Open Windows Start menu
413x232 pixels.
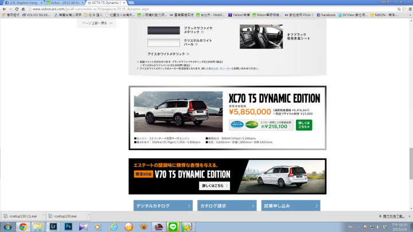(x=7, y=227)
